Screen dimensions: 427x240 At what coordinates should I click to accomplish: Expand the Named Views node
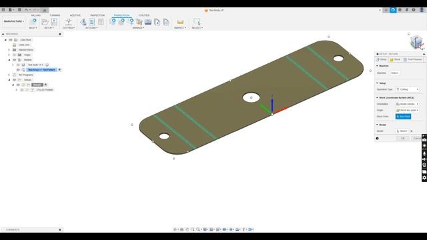point(9,50)
